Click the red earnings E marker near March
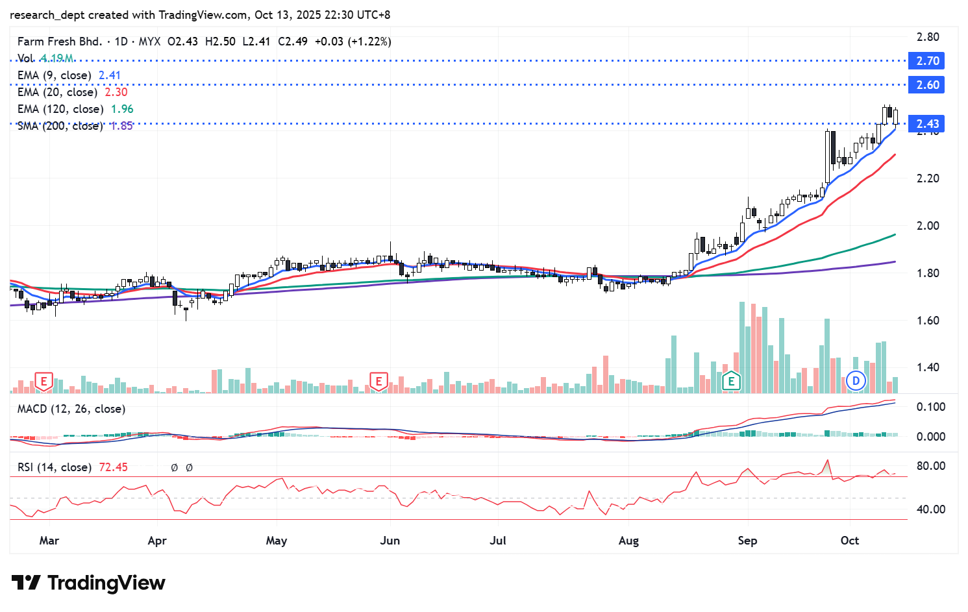 point(43,381)
